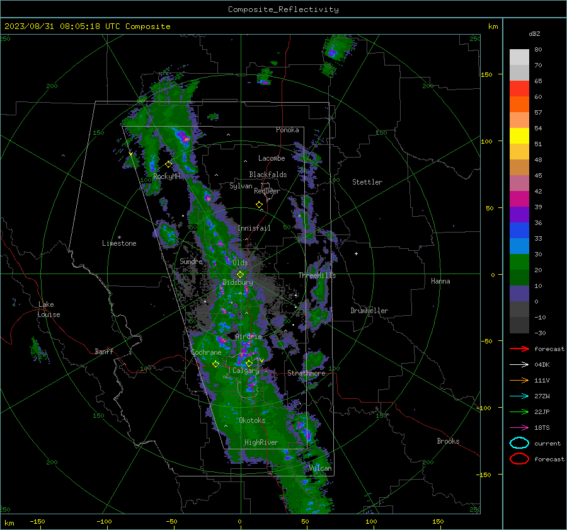Click the orange 111V arrow icon
Image resolution: width=567 pixels, height=530 pixels.
pos(519,380)
